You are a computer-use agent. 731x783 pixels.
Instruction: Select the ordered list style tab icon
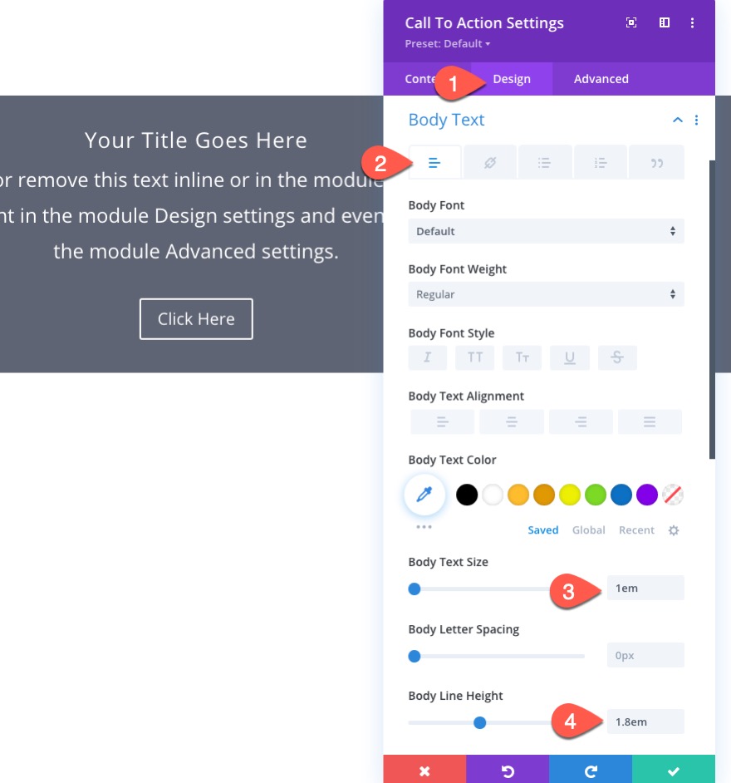click(x=601, y=162)
